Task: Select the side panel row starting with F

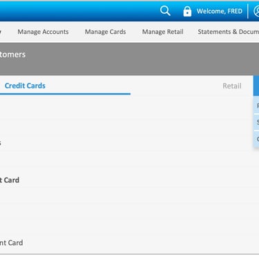Action: coord(256,106)
